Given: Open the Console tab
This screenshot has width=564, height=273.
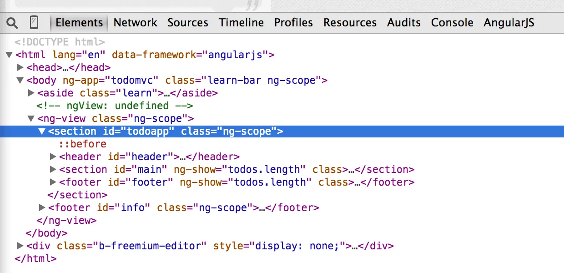Looking at the screenshot, I should 452,22.
